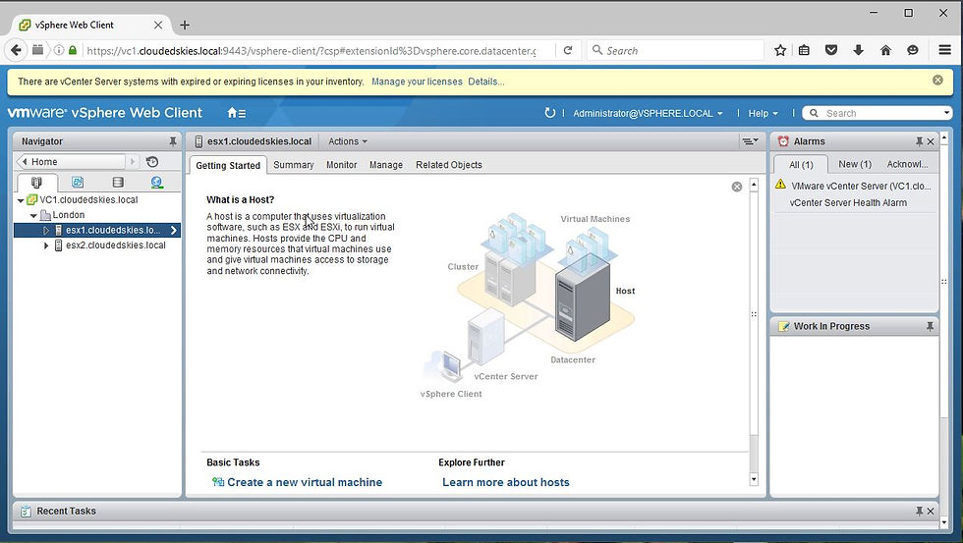Reload the page in the browser
Viewport: 963px width, 543px height.
(568, 50)
